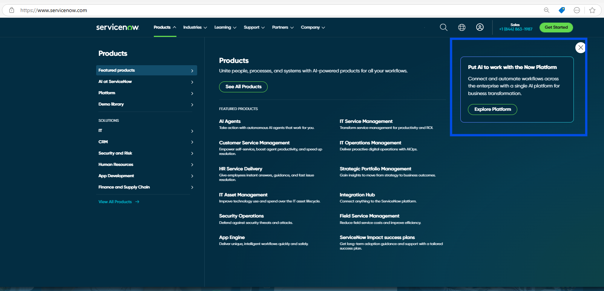Click the browser zoom magnifier icon
604x291 pixels.
pyautogui.click(x=546, y=10)
